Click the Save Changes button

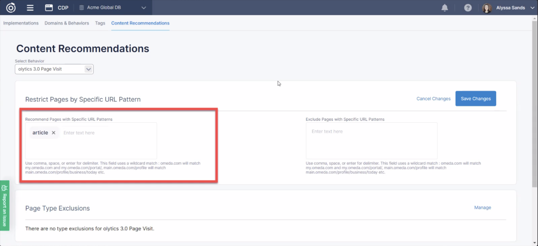(x=475, y=99)
